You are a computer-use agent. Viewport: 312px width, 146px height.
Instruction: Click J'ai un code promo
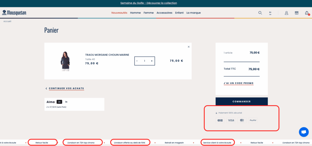[239, 83]
